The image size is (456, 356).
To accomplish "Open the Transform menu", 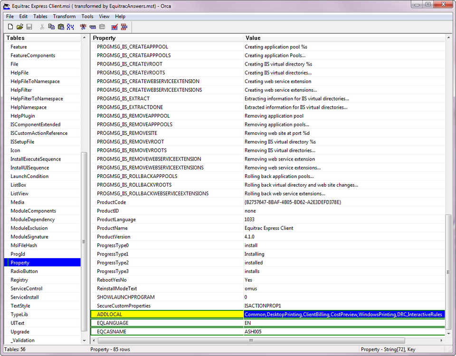I will point(64,16).
